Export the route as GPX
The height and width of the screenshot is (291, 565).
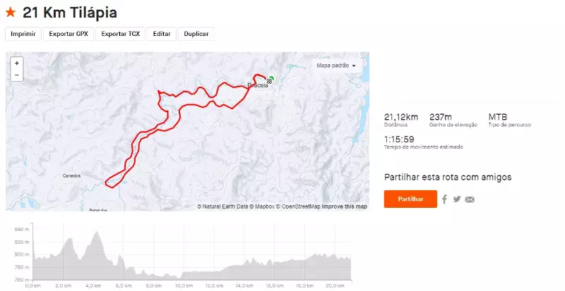pyautogui.click(x=68, y=34)
